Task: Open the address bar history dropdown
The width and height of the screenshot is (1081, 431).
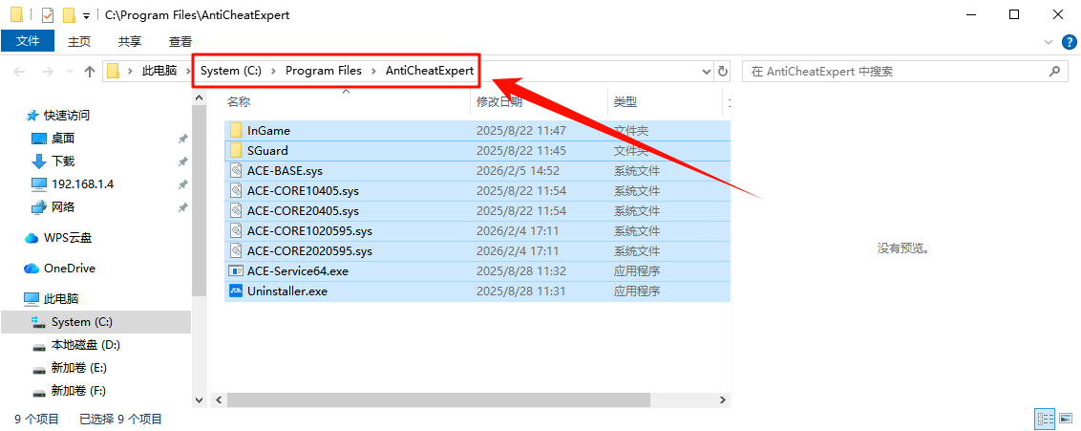Action: (x=707, y=72)
